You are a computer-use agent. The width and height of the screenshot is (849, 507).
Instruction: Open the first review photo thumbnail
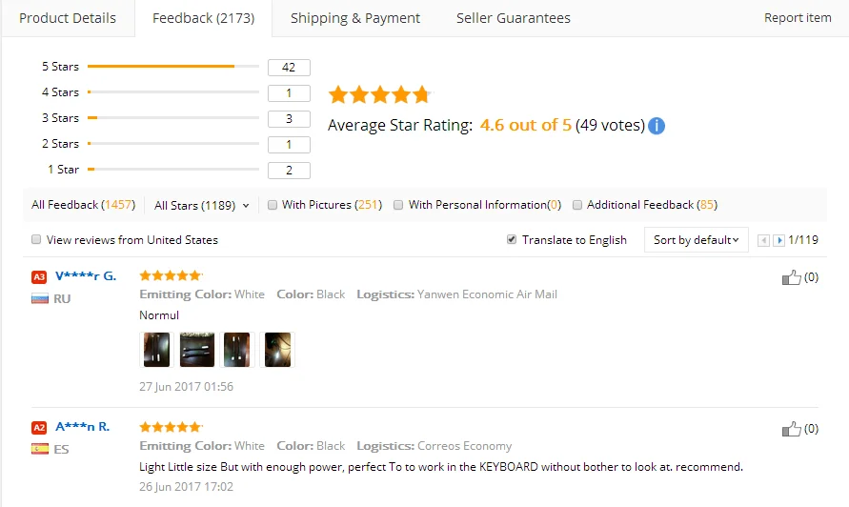[x=156, y=350]
